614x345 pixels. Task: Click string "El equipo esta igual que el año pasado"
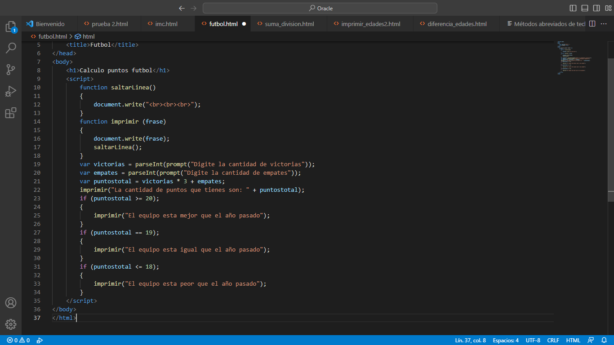(x=194, y=249)
